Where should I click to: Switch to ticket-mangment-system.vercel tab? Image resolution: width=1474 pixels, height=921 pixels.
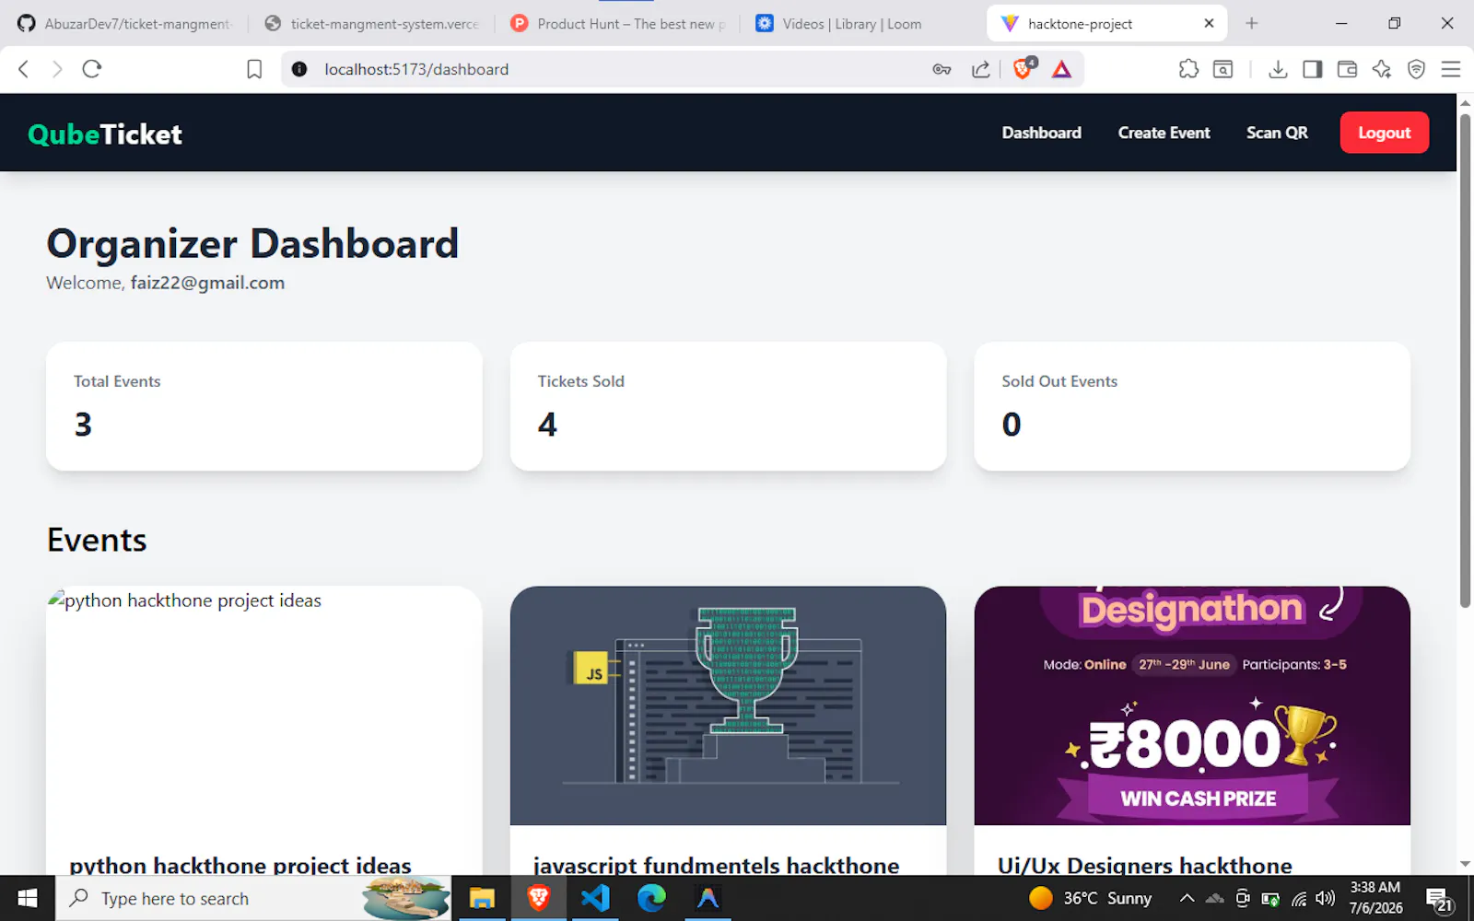(372, 24)
